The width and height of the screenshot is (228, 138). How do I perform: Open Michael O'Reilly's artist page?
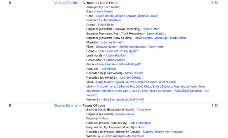[x=131, y=78]
